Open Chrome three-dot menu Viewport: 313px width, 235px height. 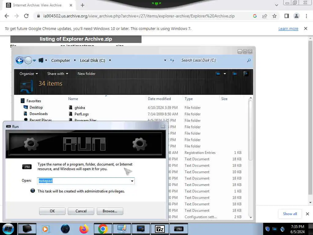click(306, 16)
